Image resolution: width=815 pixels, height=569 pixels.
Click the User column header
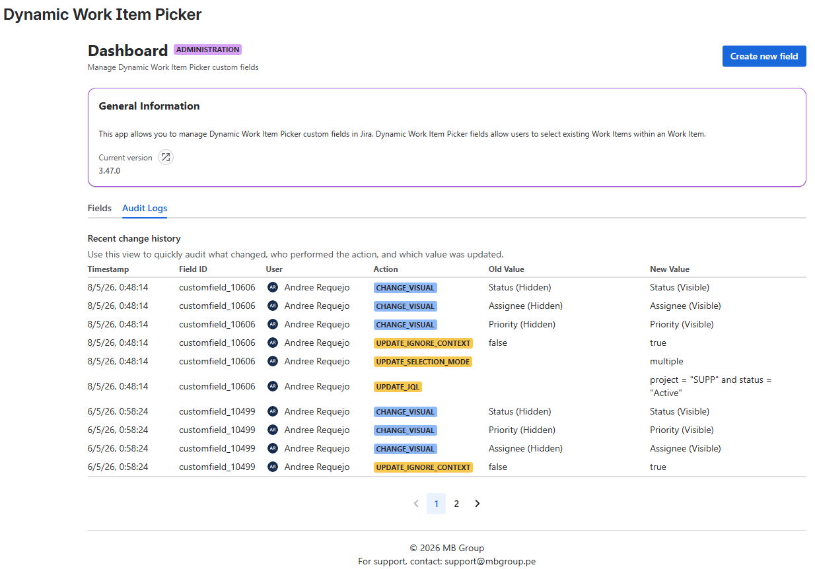[274, 269]
